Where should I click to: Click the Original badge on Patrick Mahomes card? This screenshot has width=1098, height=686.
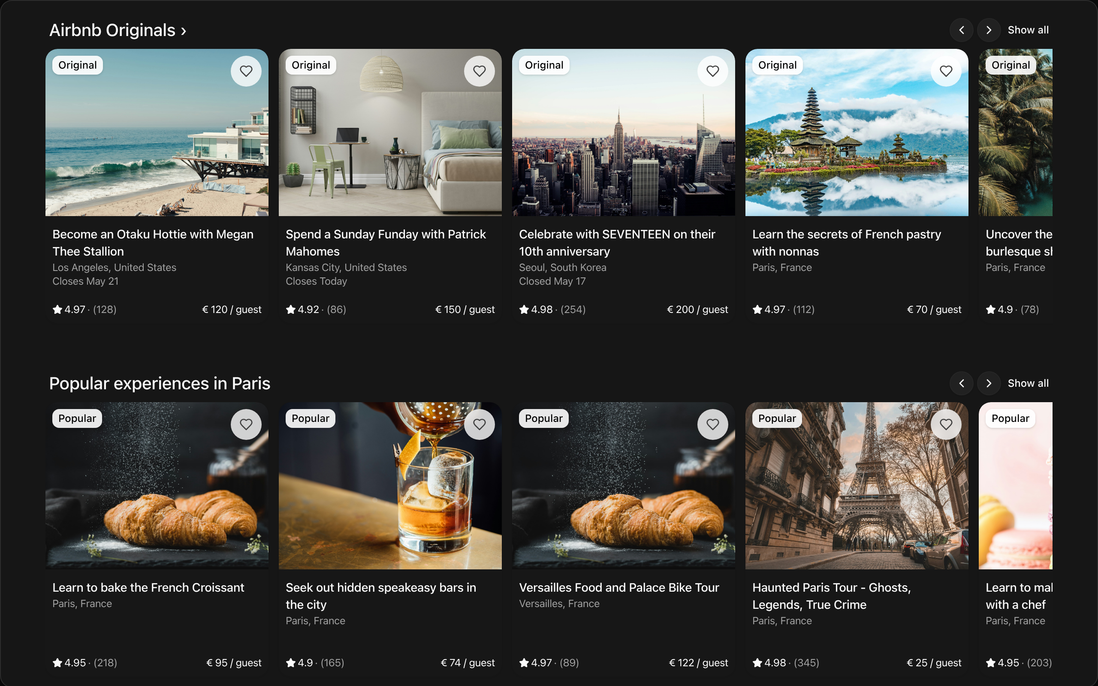pyautogui.click(x=311, y=65)
